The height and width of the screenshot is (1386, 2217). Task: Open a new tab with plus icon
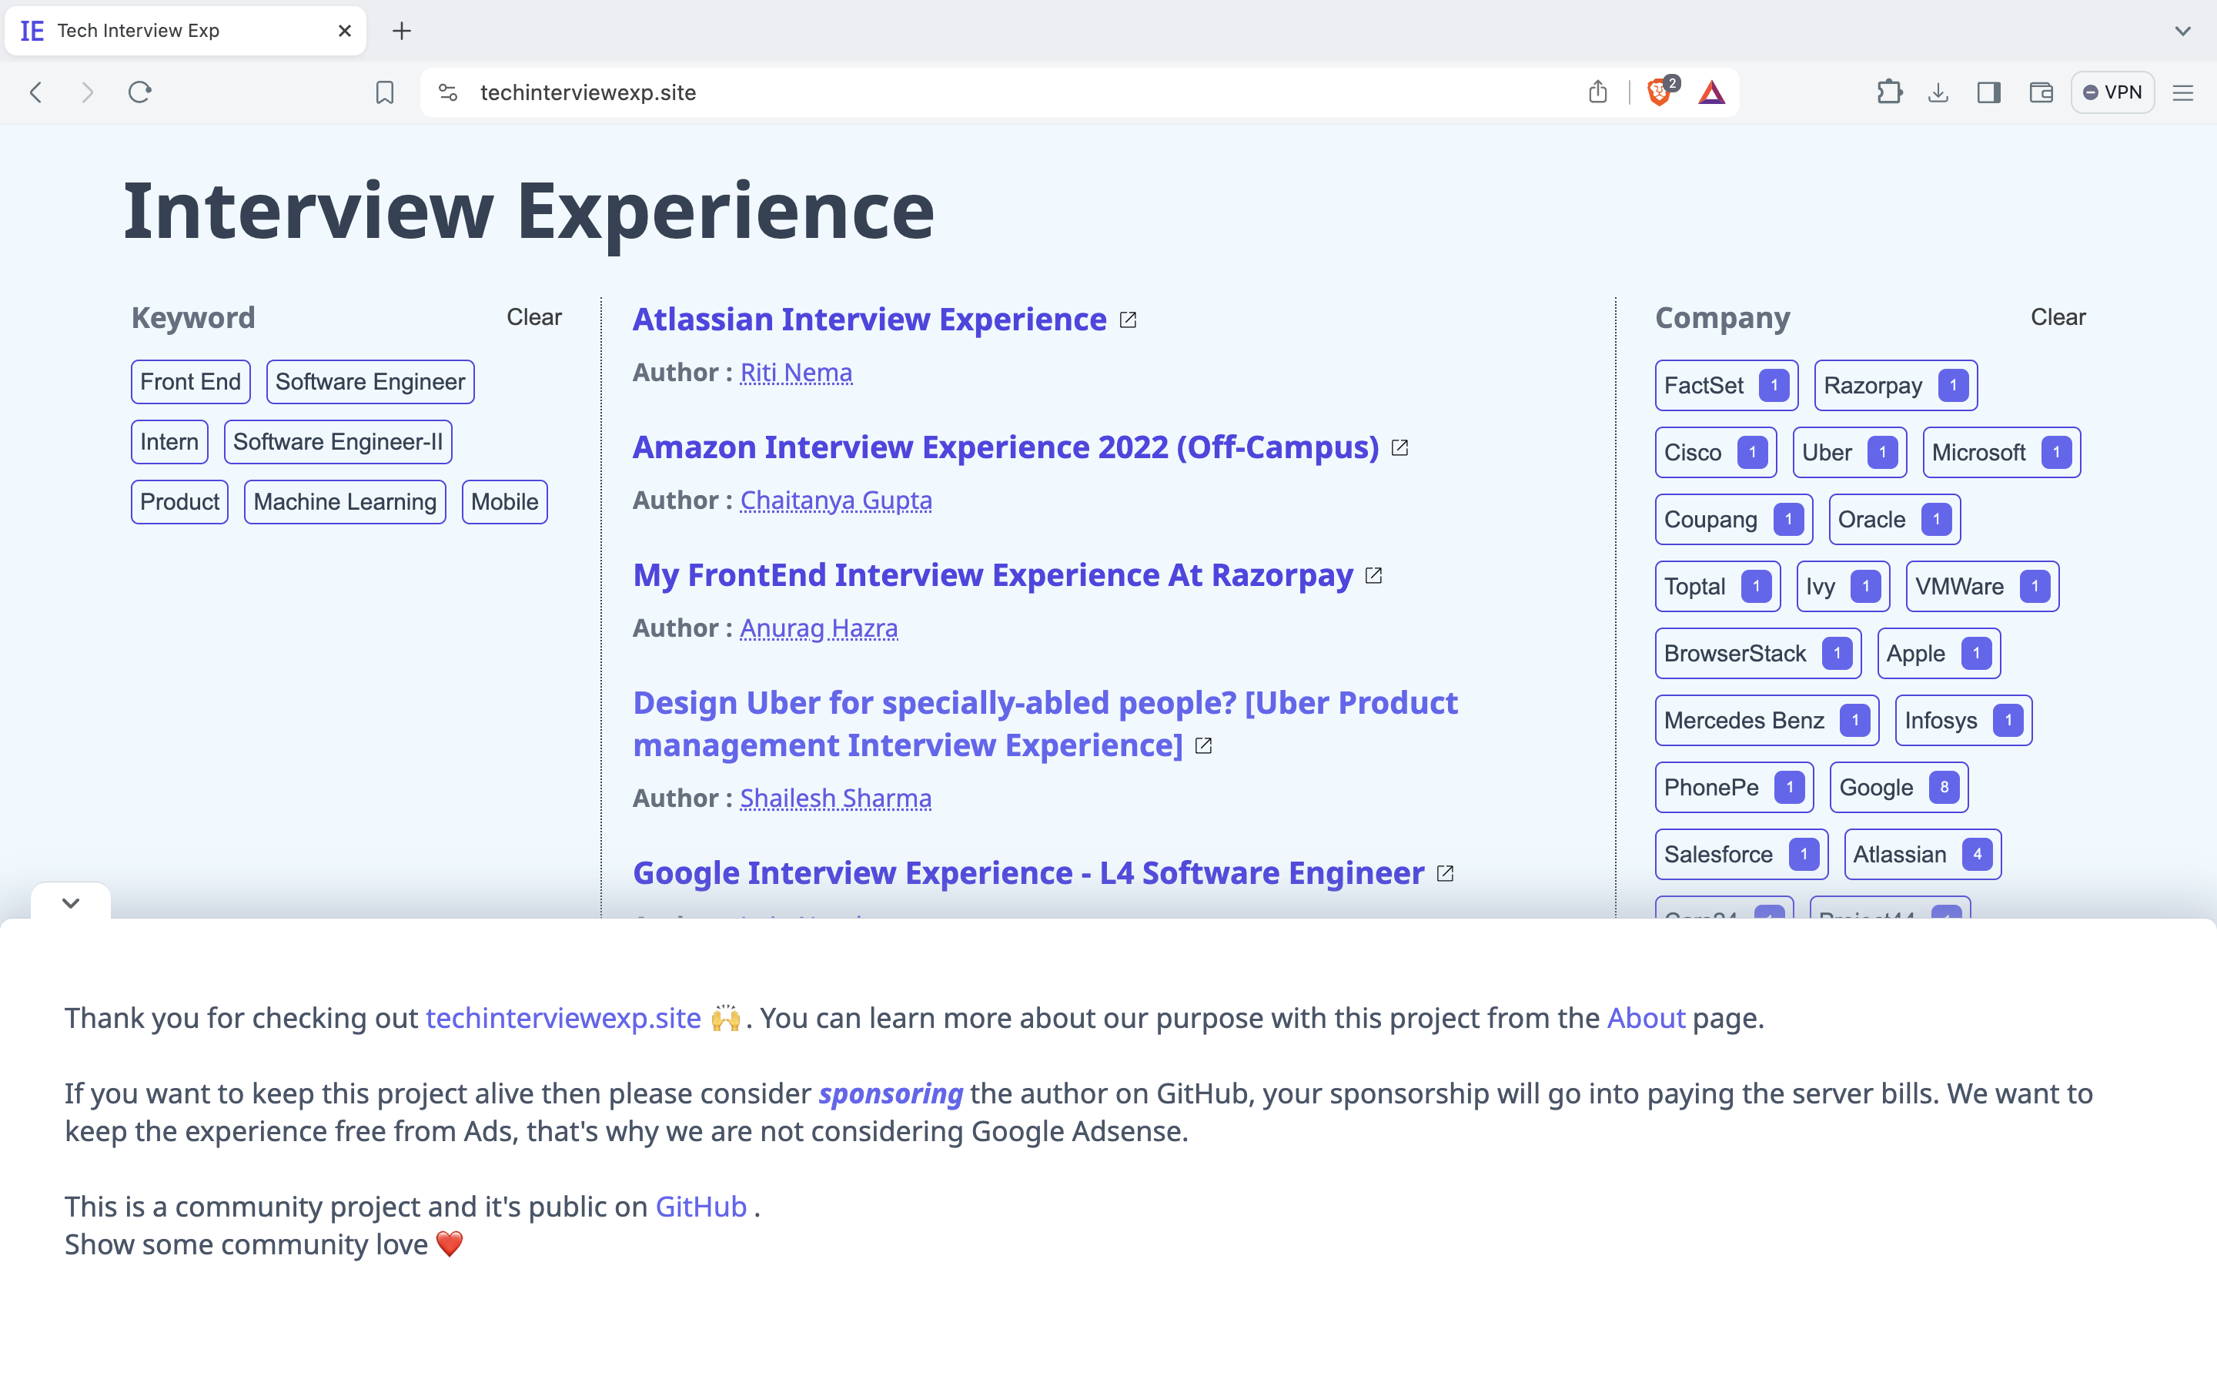[x=401, y=31]
